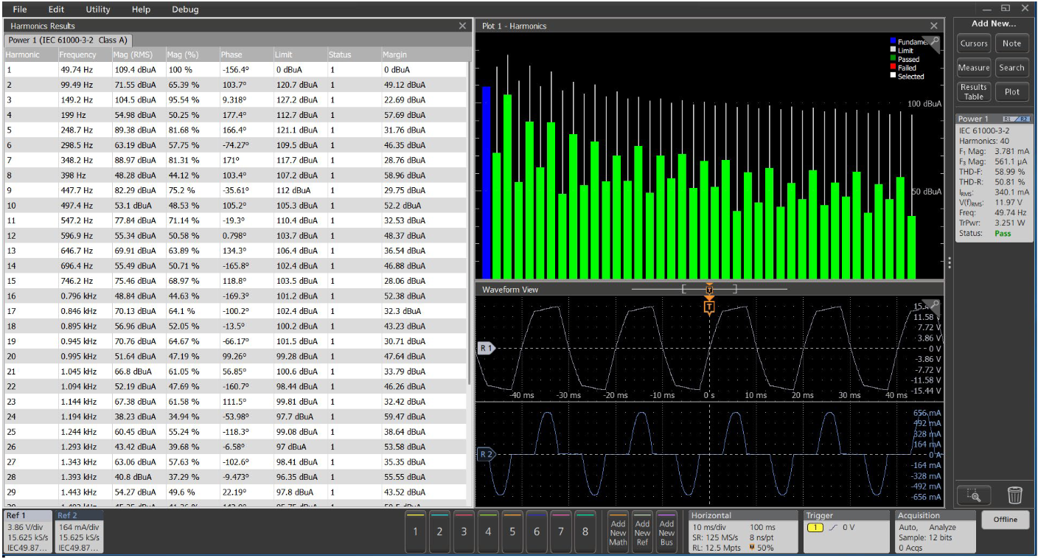Screen dimensions: 1038x558
Task: Open the zoom menu via magnifier icon bottom right
Action: [x=974, y=495]
